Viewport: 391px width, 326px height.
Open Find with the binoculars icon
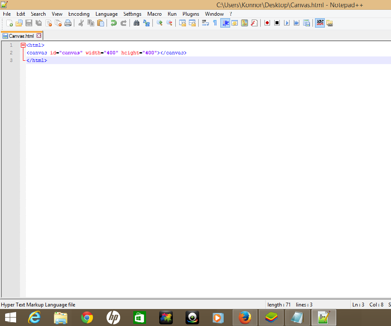click(136, 23)
